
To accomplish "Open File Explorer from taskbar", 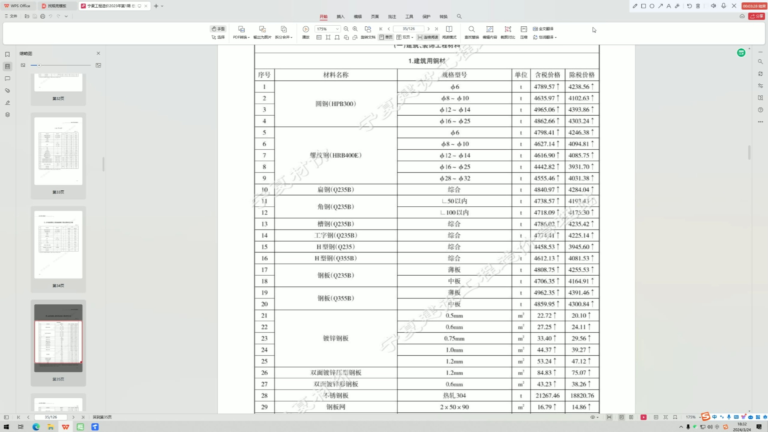I will tap(51, 427).
